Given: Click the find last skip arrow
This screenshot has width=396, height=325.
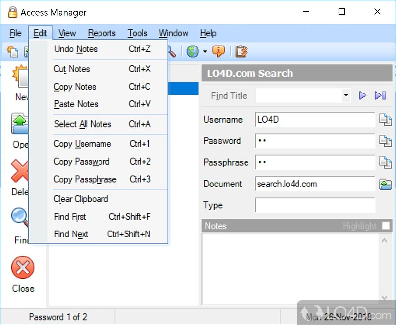Looking at the screenshot, I should [380, 95].
